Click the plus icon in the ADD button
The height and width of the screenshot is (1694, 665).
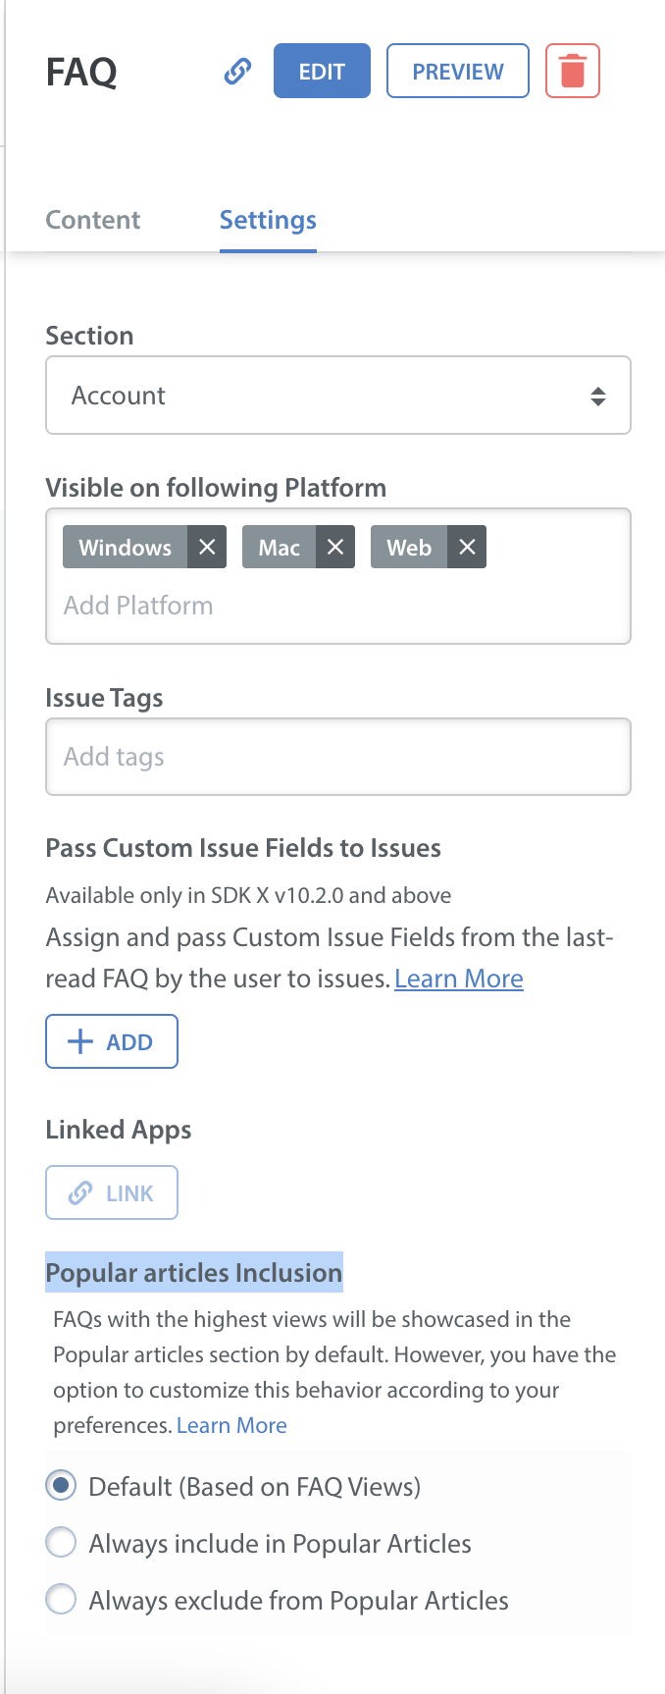(80, 1041)
